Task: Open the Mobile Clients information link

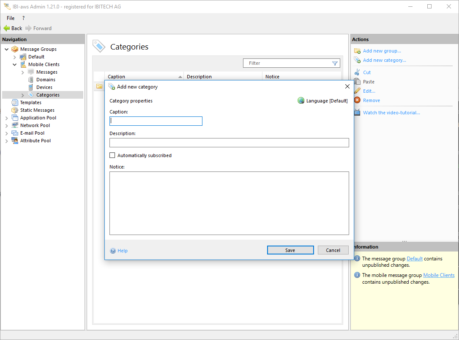Action: pos(439,275)
